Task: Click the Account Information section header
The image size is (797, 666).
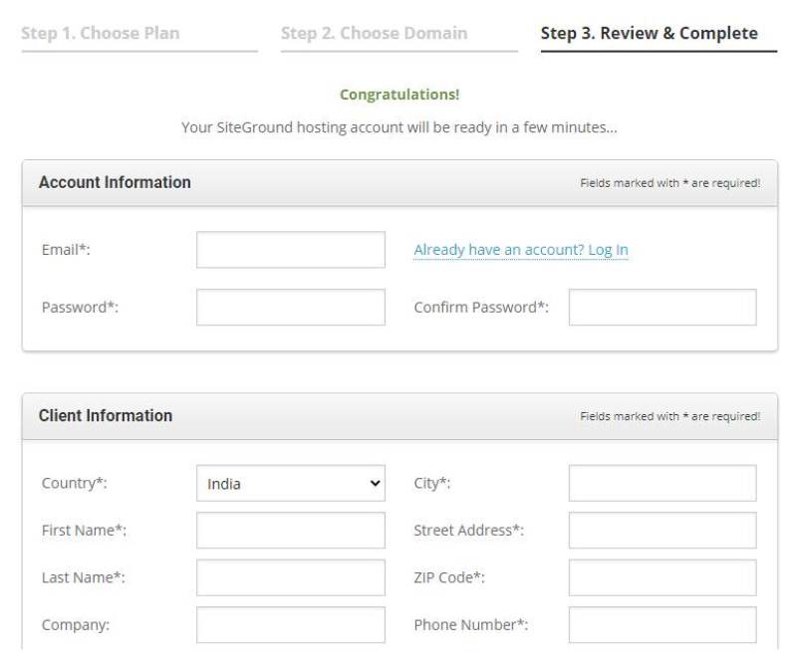Action: [x=116, y=182]
